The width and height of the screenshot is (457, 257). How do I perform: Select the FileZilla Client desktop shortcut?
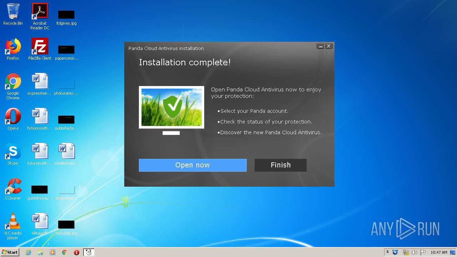40,50
